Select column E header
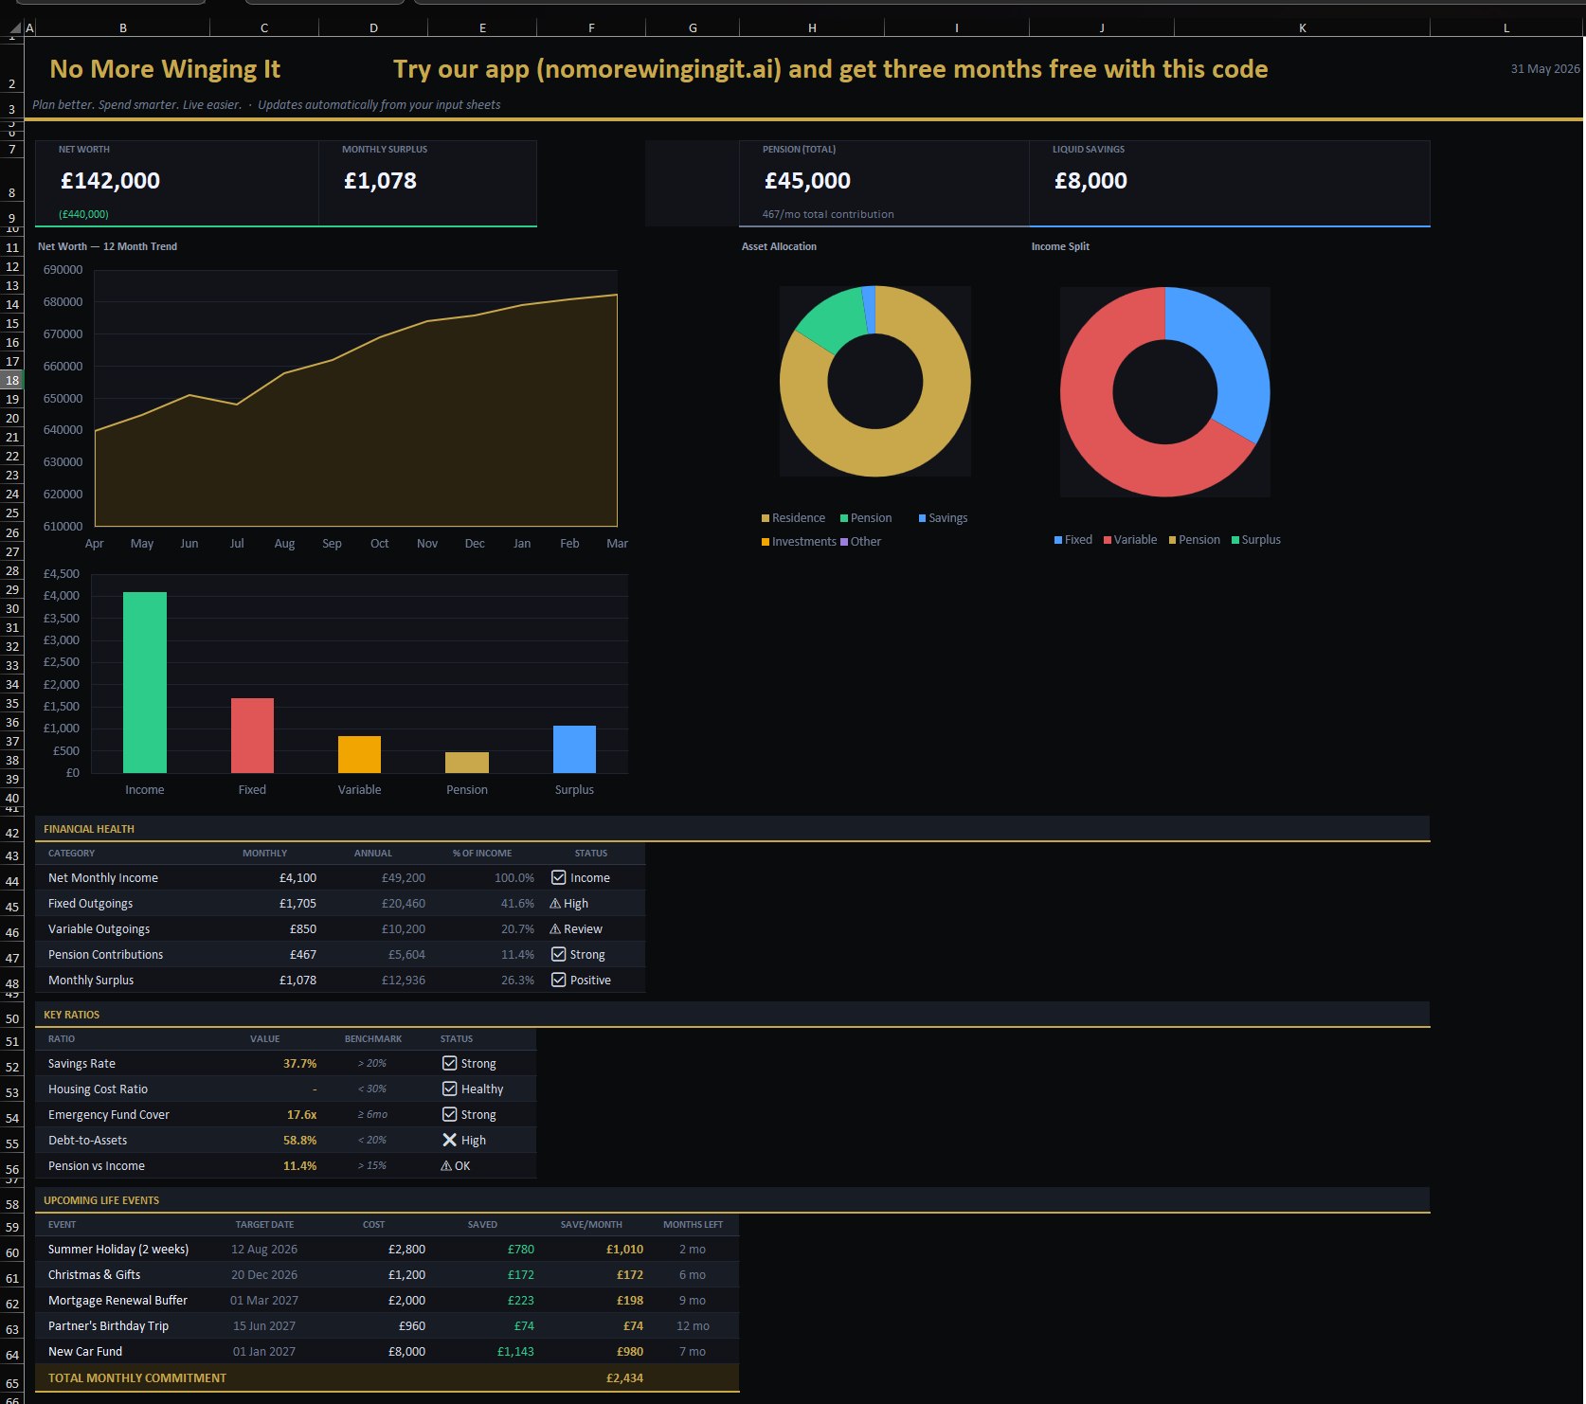Screen dimensions: 1586x1404 click(482, 28)
